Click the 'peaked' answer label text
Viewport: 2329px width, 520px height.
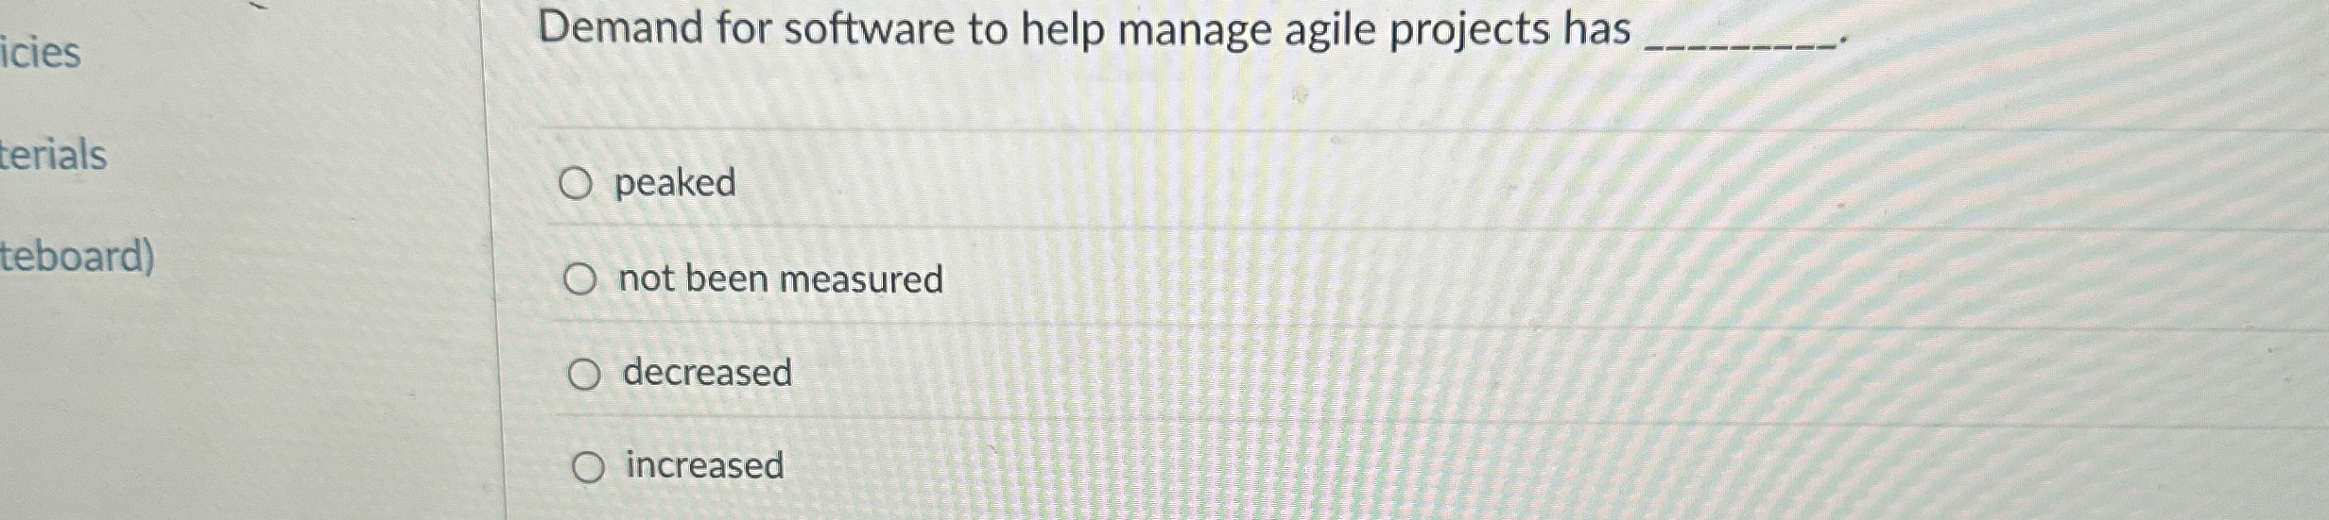coord(675,183)
